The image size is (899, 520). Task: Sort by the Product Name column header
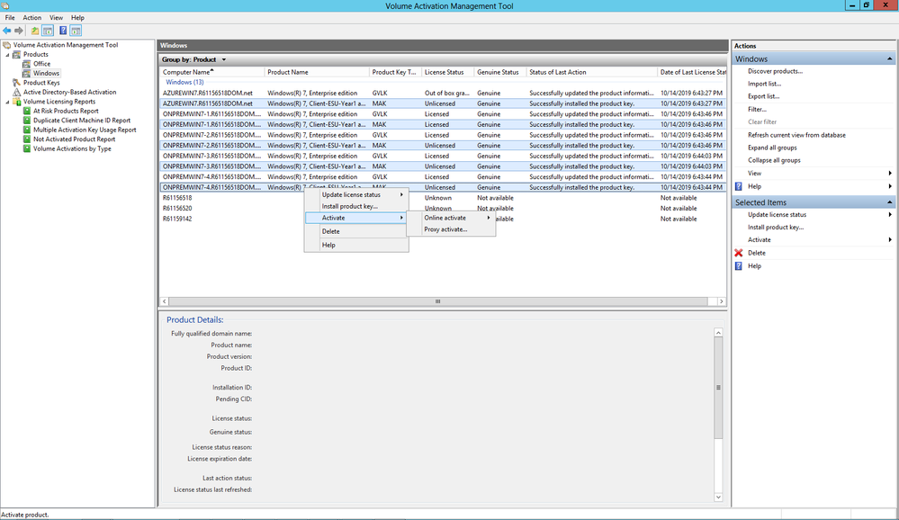317,72
